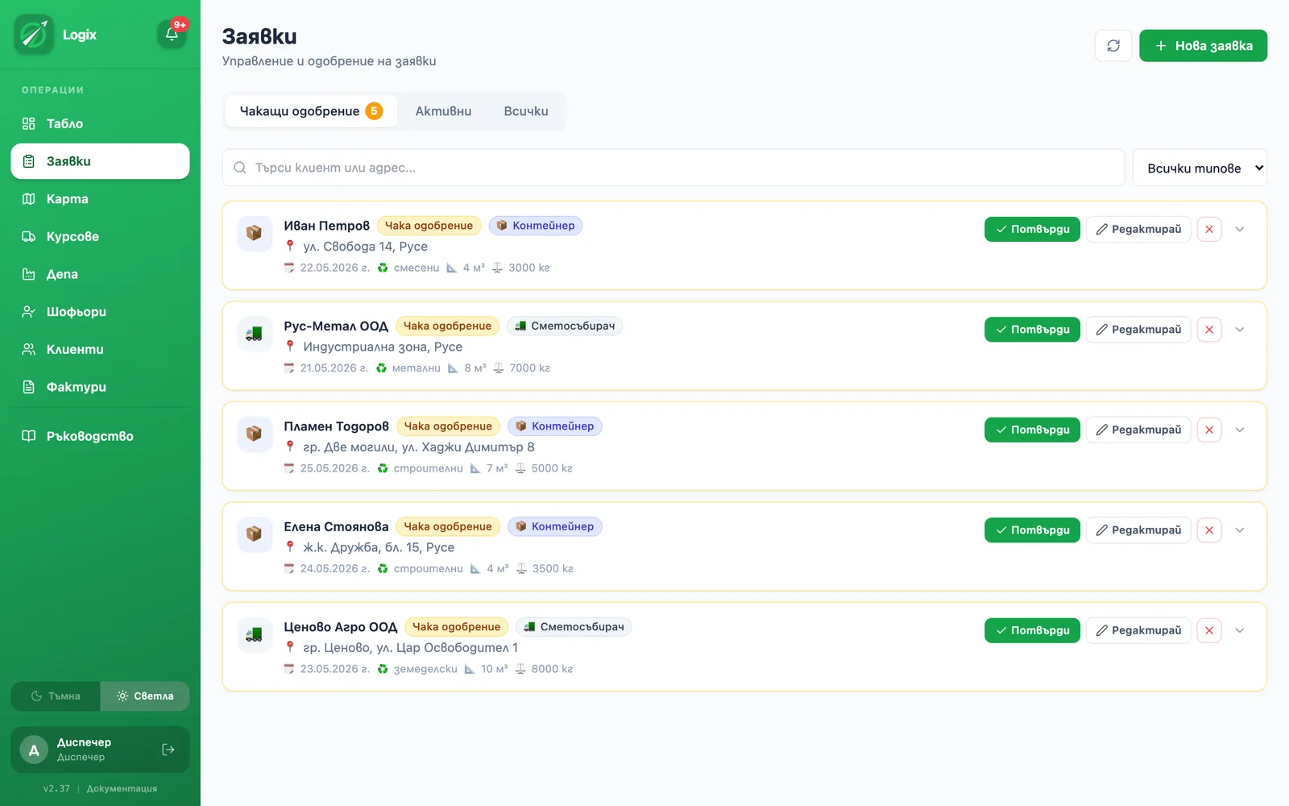Viewport: 1289px width, 806px height.
Task: Switch to Светла theme
Action: pyautogui.click(x=145, y=696)
